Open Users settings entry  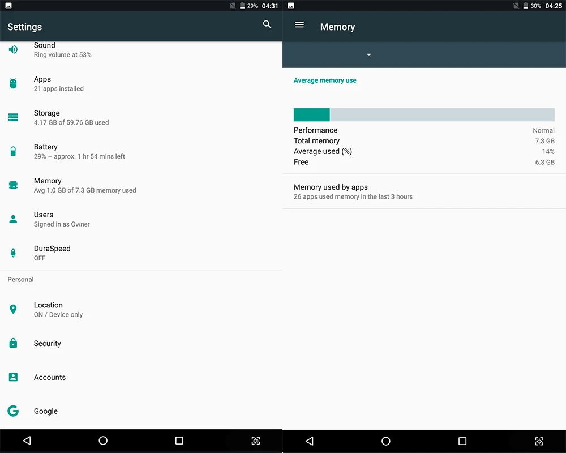pos(141,219)
